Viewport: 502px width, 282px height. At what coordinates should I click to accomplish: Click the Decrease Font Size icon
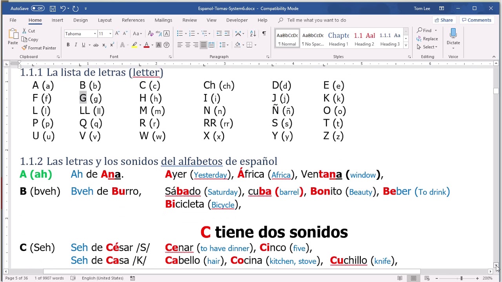point(125,34)
